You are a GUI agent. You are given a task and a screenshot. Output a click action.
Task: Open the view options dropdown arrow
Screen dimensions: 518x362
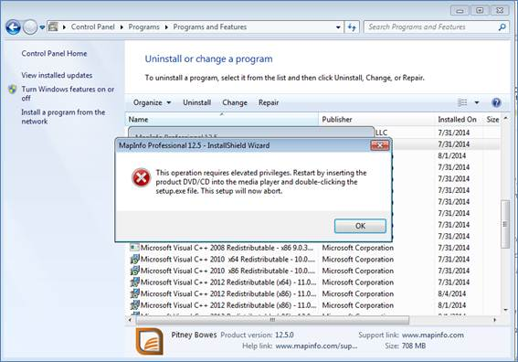pos(477,102)
